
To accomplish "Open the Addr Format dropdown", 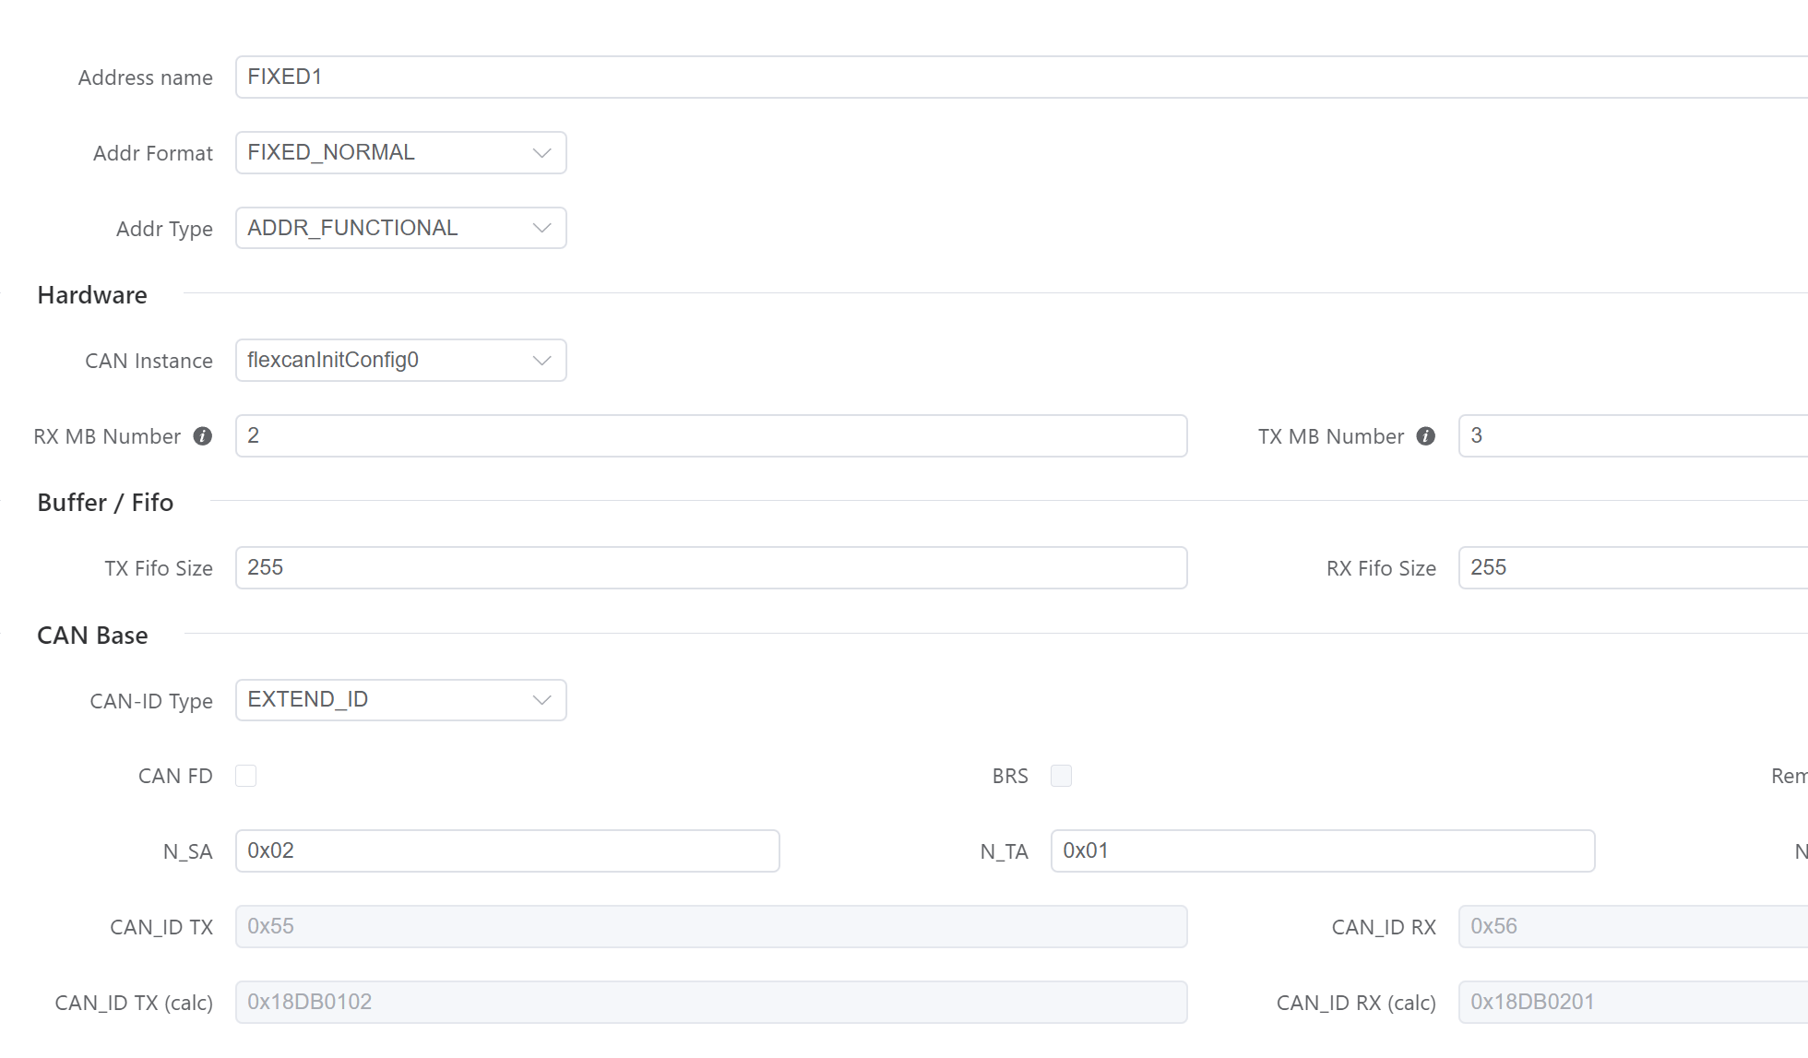I will (x=400, y=152).
